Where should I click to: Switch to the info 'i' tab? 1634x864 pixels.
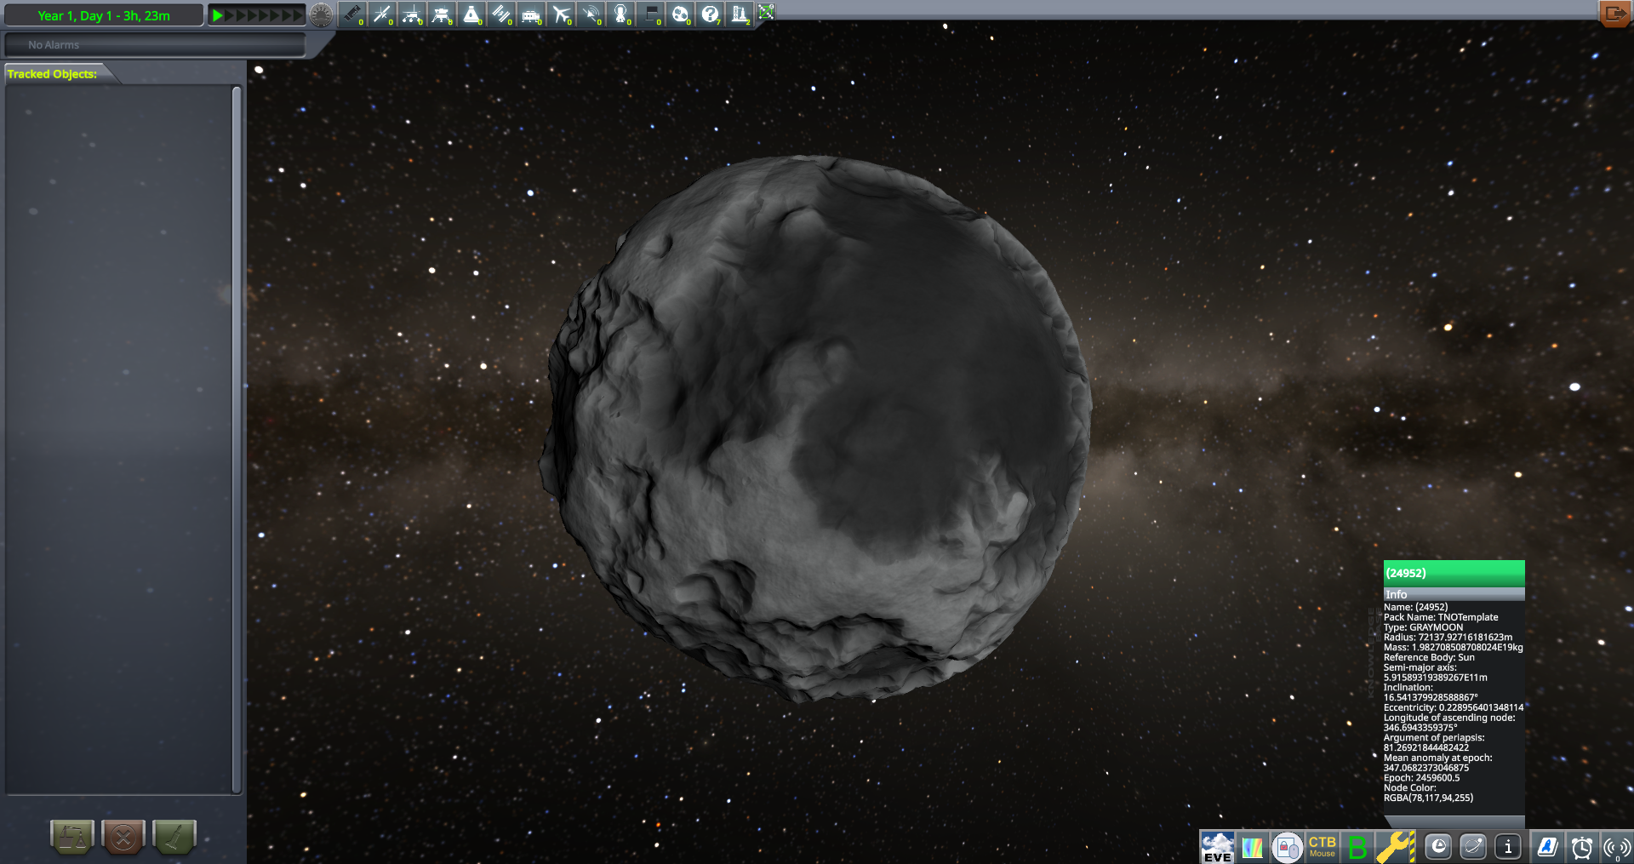[1508, 847]
